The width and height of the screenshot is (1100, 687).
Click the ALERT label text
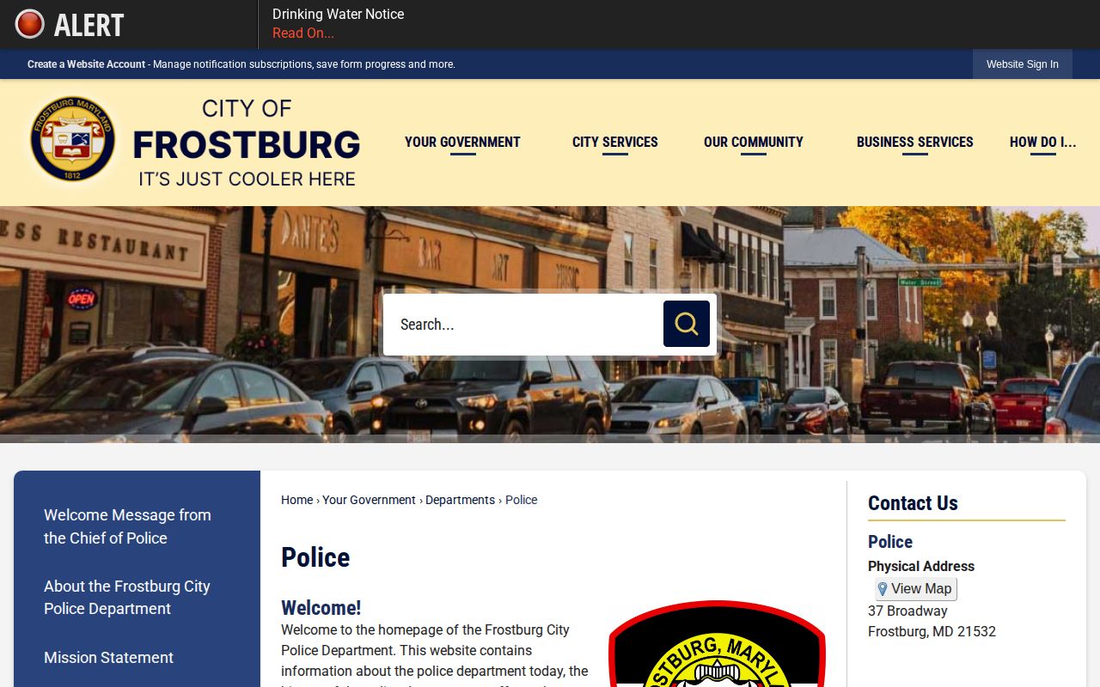[89, 25]
